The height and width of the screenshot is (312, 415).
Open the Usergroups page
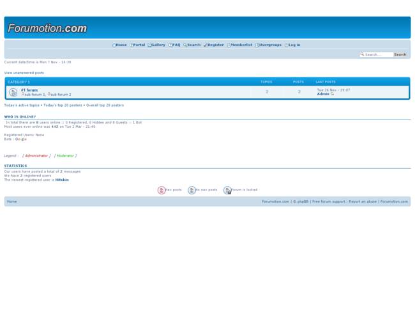(269, 45)
